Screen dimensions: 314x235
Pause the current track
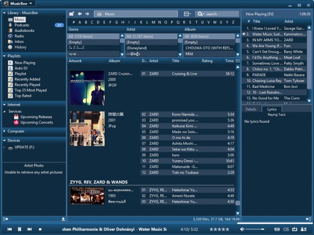pos(19,229)
